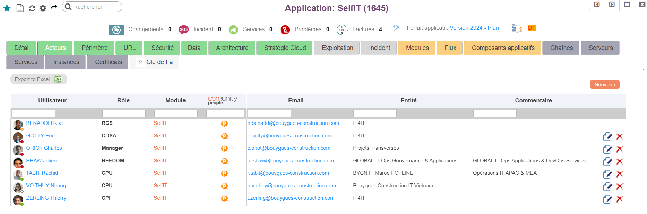Viewport: 647px width, 214px height.
Task: Select the Certificats tab
Action: pos(108,62)
